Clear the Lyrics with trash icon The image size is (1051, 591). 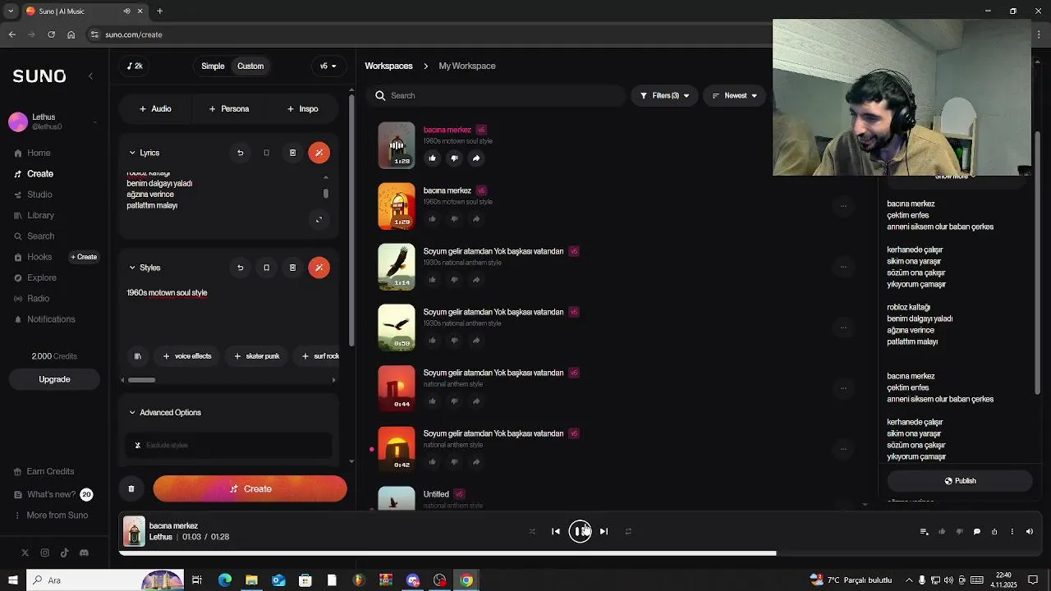[292, 153]
